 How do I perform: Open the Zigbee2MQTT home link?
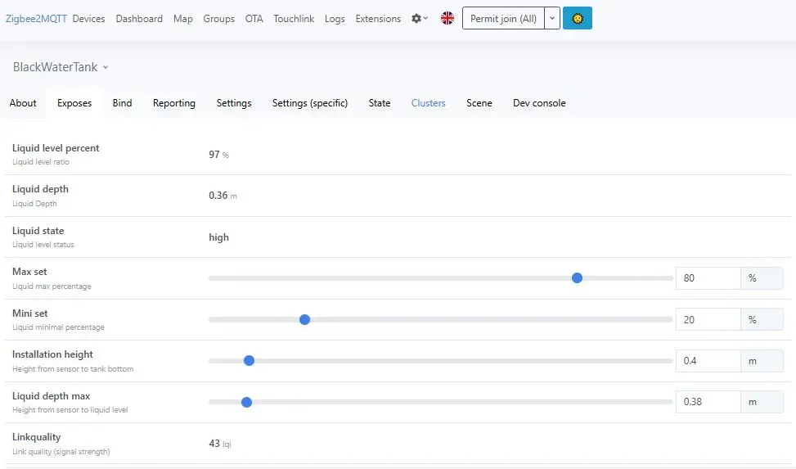pos(36,19)
